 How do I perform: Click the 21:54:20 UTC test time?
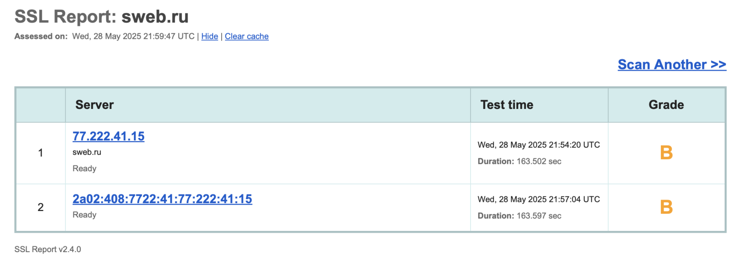pyautogui.click(x=539, y=145)
